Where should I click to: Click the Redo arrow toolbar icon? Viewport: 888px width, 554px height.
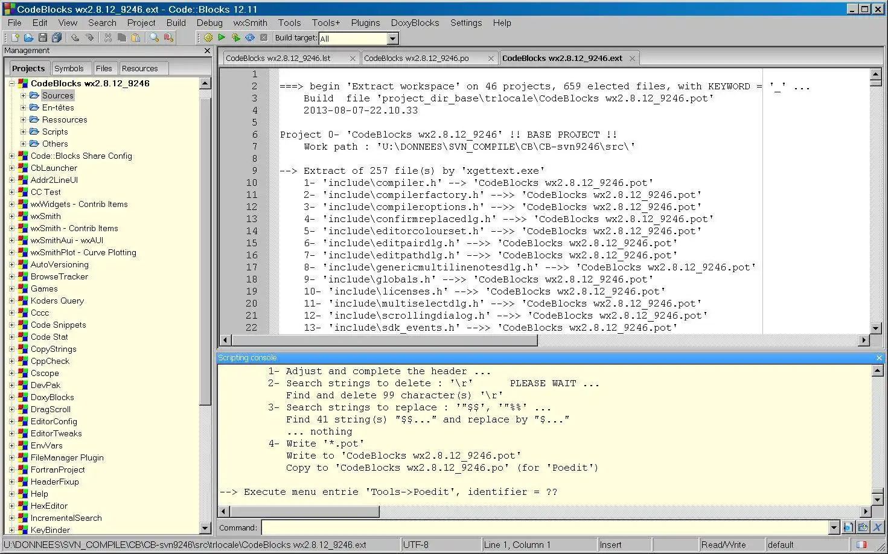(x=89, y=37)
